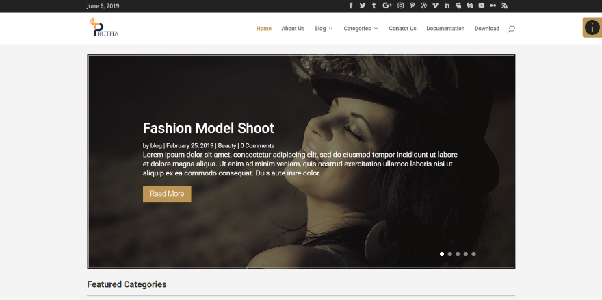Open the Fashion Model Shoot post title
The height and width of the screenshot is (300, 602).
[208, 128]
